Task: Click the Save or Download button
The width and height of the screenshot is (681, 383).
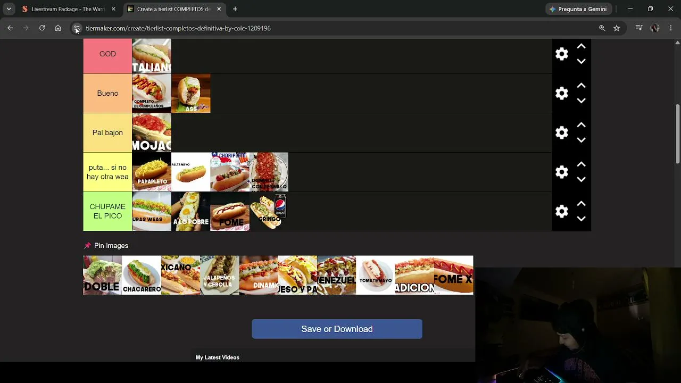Action: [x=337, y=329]
